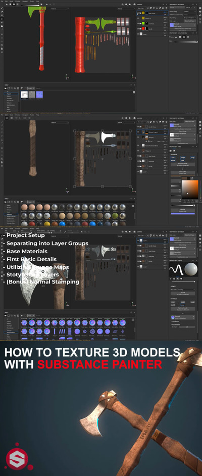This screenshot has width=202, height=476.
Task: Expand the Attributes section in bottom screenshot
Action: 176,321
